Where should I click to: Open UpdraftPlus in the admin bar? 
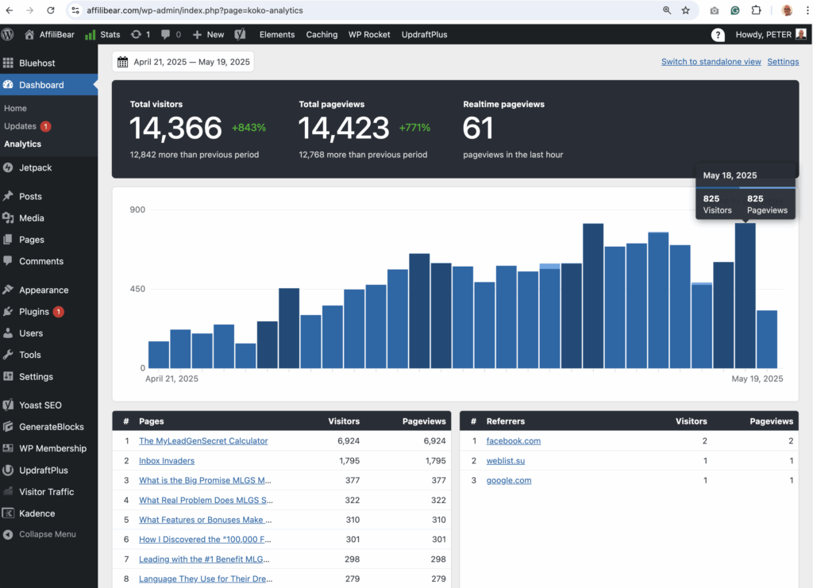424,35
